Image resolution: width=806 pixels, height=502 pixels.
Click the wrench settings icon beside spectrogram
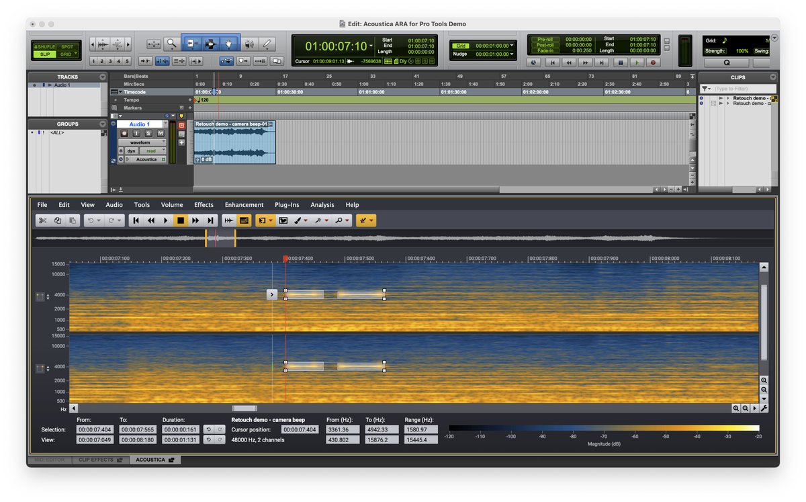(x=764, y=408)
